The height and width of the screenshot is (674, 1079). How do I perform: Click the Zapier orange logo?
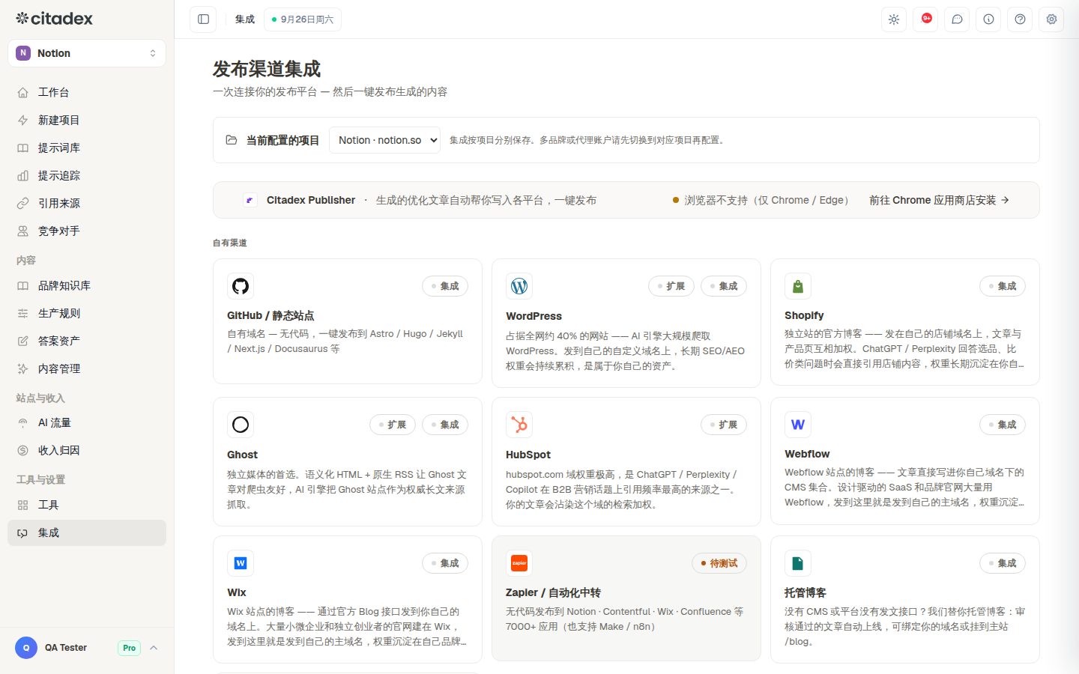click(519, 563)
